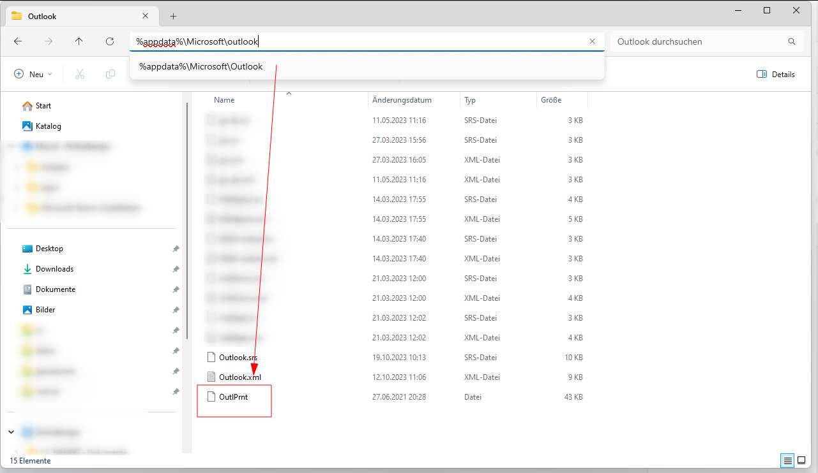Go up one folder level arrow
This screenshot has height=473, width=818.
click(79, 41)
